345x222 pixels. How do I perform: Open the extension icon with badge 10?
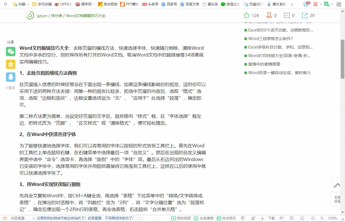[x=306, y=4]
